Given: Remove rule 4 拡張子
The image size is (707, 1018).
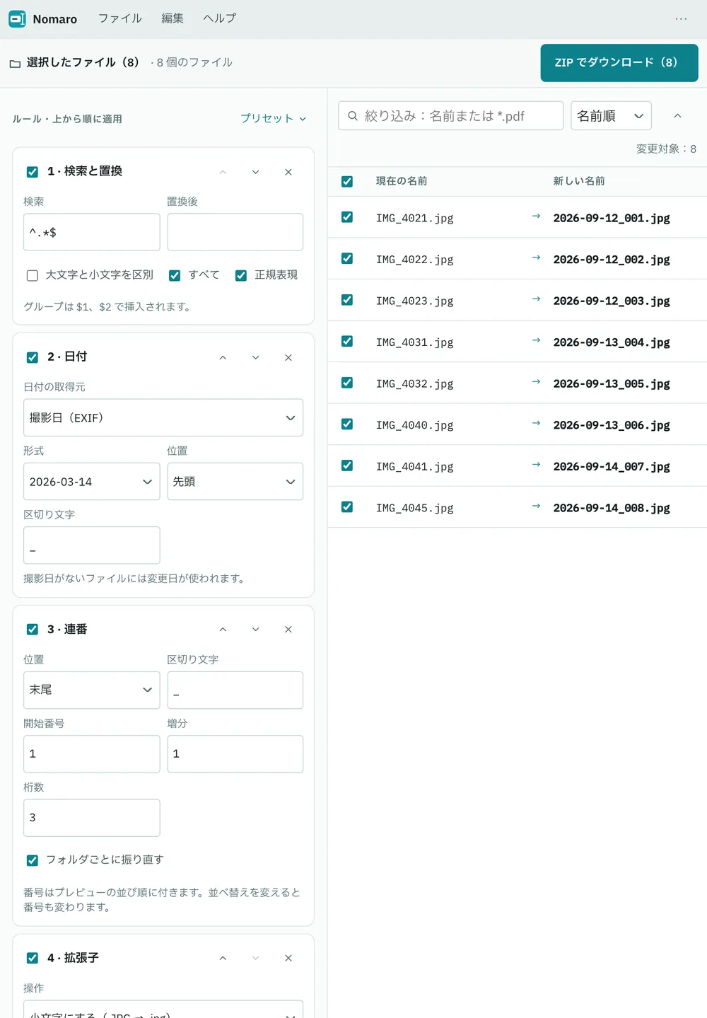Looking at the screenshot, I should click(x=288, y=958).
